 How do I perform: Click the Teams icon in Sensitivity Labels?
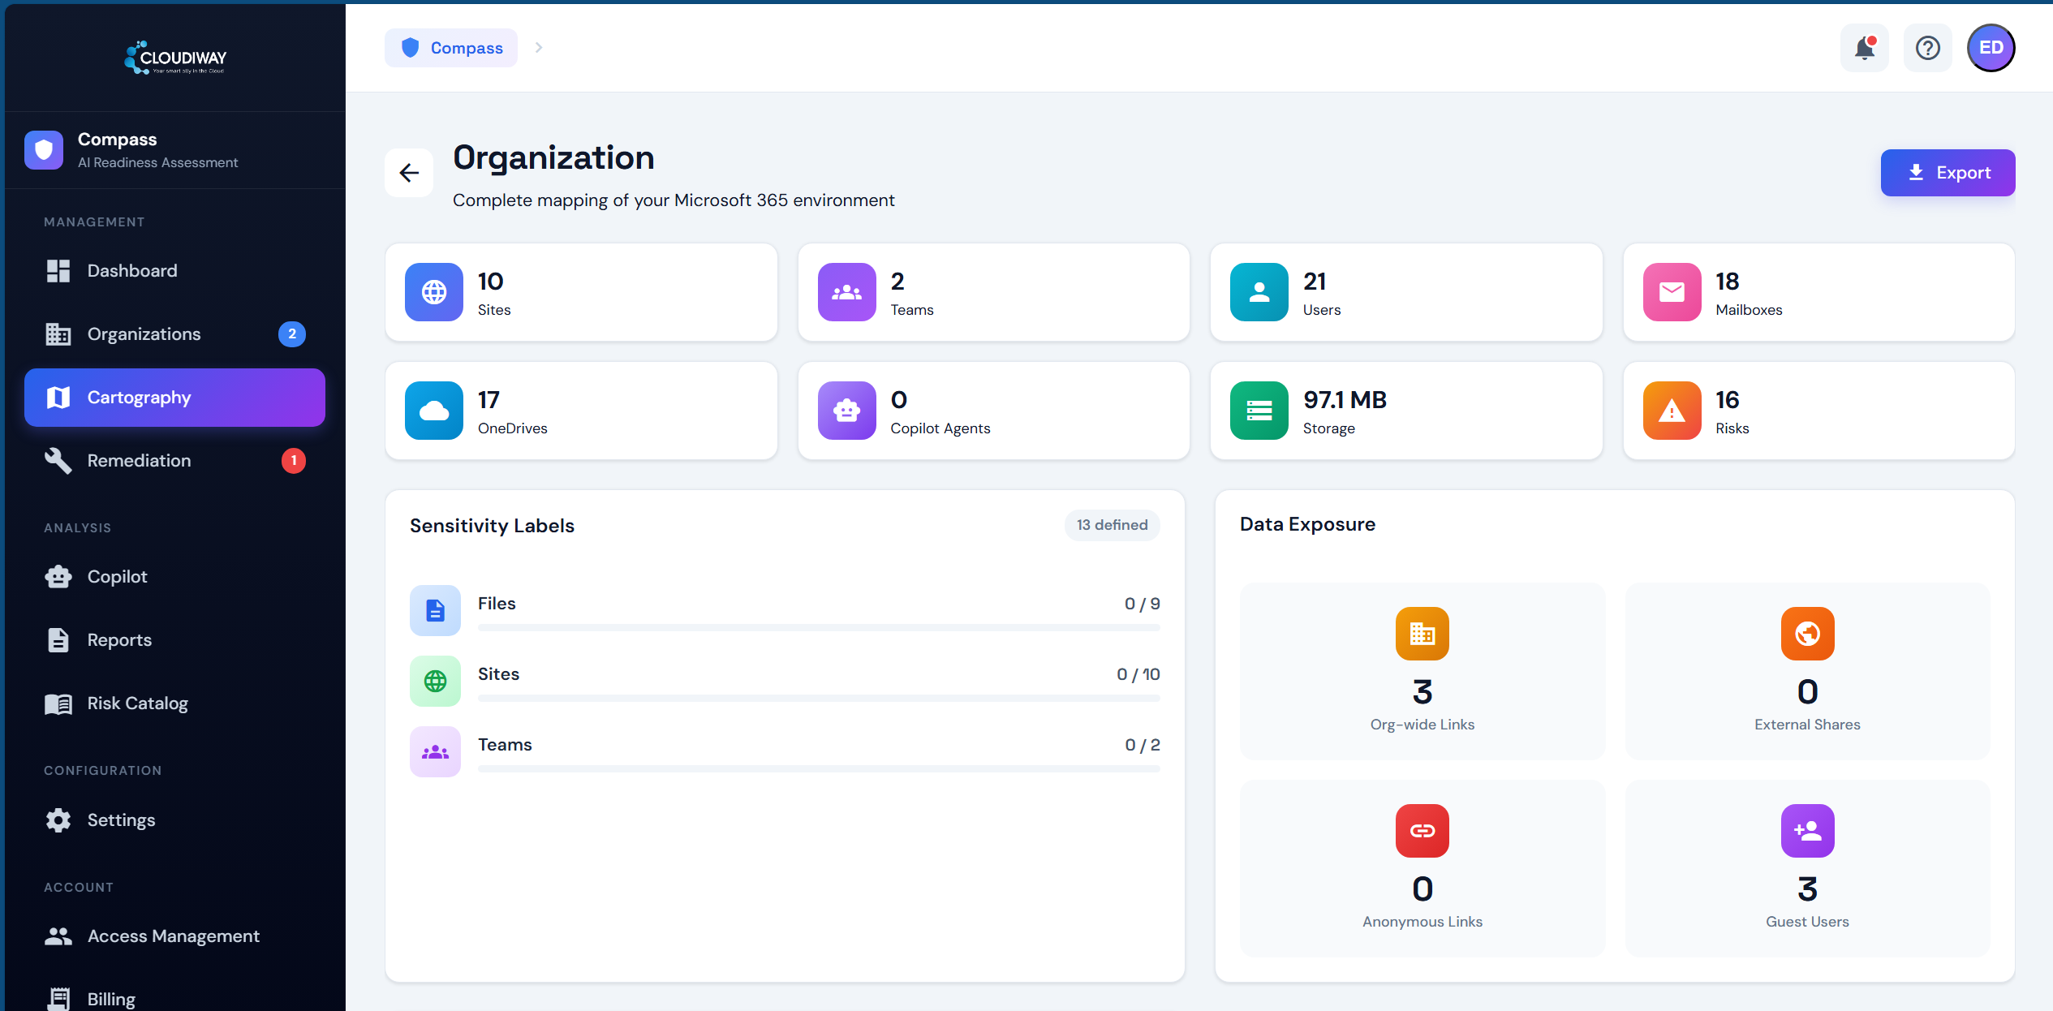tap(435, 751)
